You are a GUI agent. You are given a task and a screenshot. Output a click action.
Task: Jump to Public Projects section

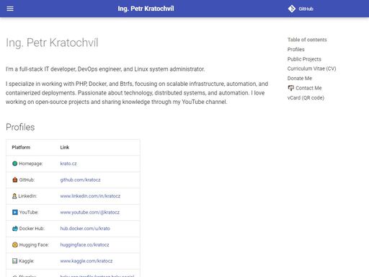(304, 59)
